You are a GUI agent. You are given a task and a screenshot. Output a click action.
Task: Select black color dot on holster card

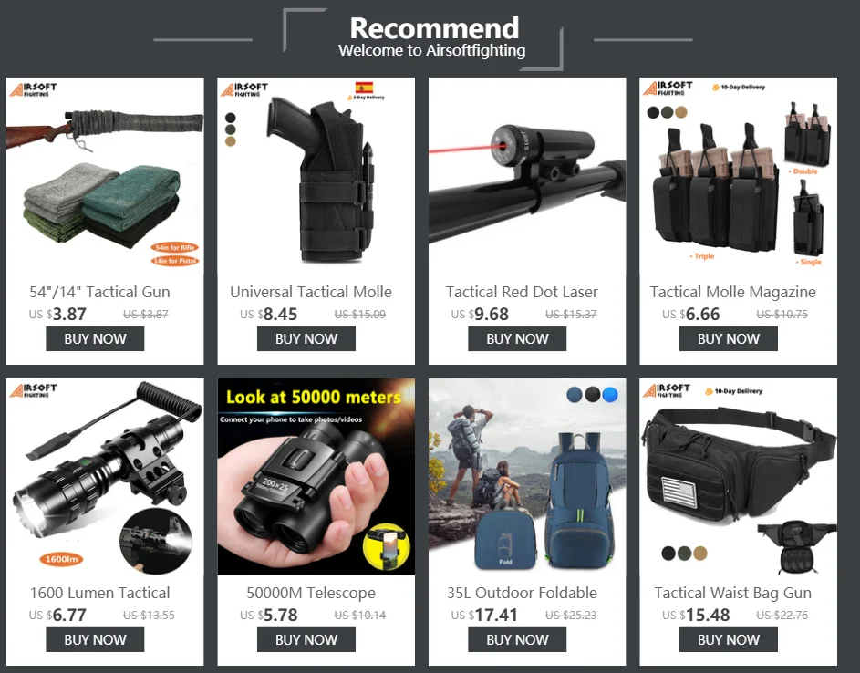pos(231,118)
